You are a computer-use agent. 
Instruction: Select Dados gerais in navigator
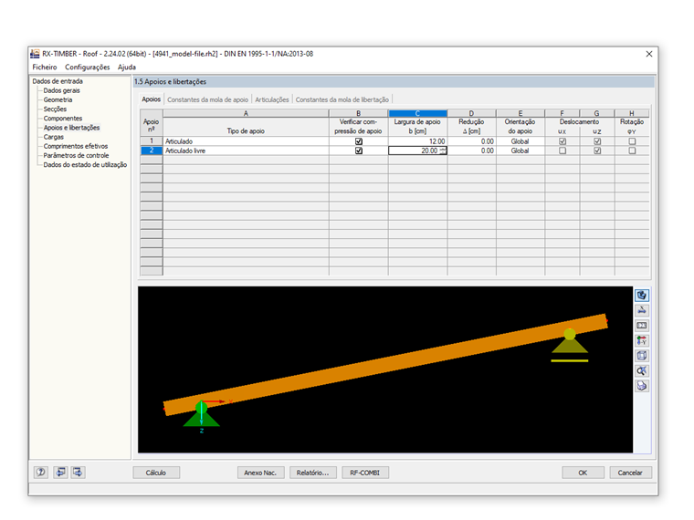pos(61,90)
